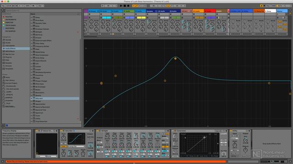293x164 pixels.
Task: Select Multiband Dynamics in browser list
Action: pyautogui.click(x=43, y=72)
